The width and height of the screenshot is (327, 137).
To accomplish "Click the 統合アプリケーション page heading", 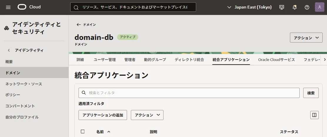I will [111, 75].
